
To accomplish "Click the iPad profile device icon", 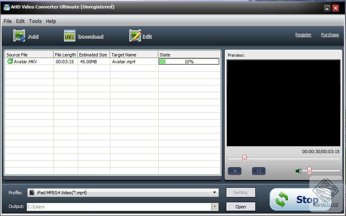I will click(32, 193).
